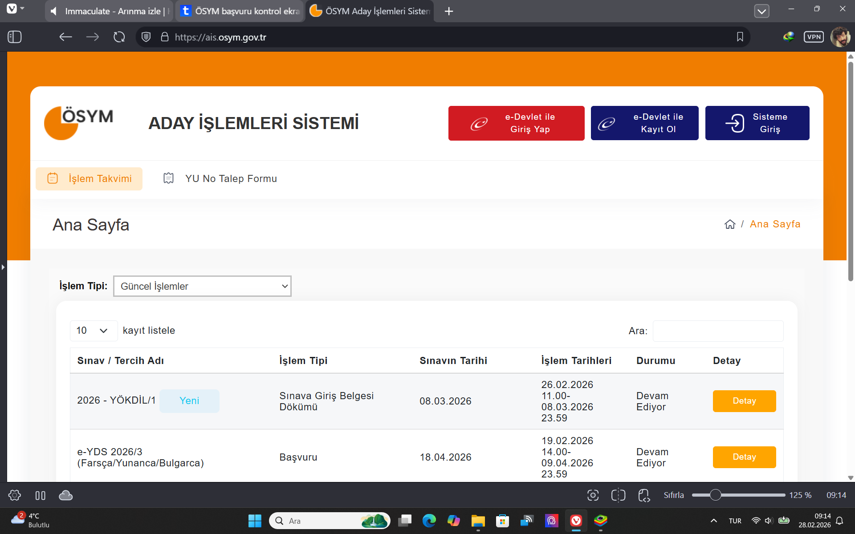Open the VPN button in the toolbar
This screenshot has height=534, width=855.
[814, 37]
